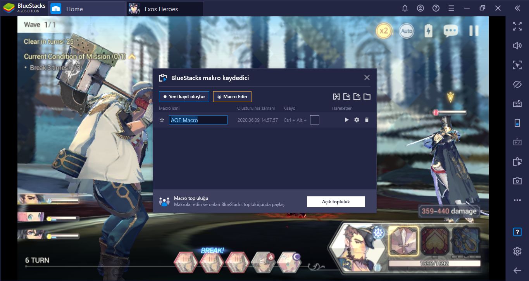Screen dimensions: 529x281
Task: Open BlueStacks settings gear in sidebar
Action: 517,251
